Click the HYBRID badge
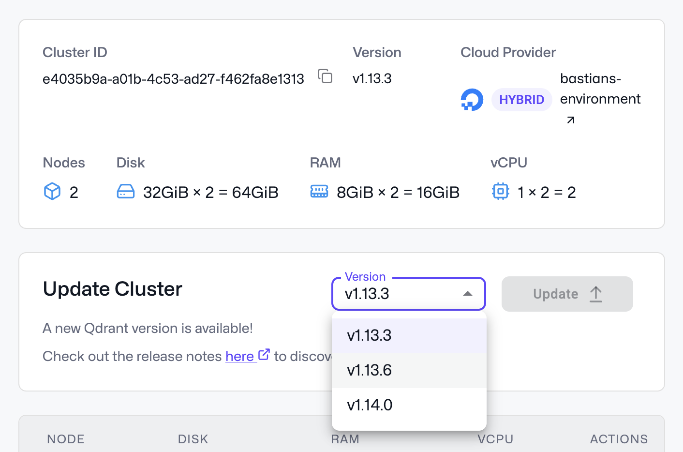This screenshot has height=452, width=683. coord(521,99)
